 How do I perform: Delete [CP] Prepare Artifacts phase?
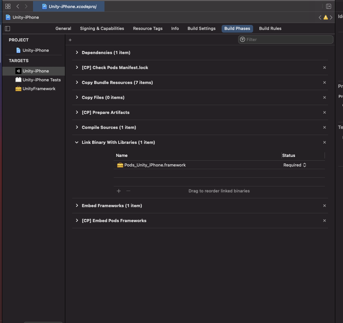coord(325,112)
